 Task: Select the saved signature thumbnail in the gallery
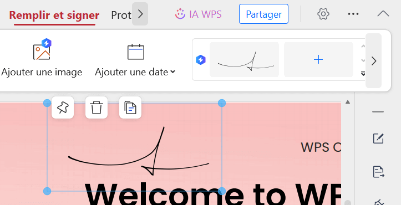click(244, 59)
